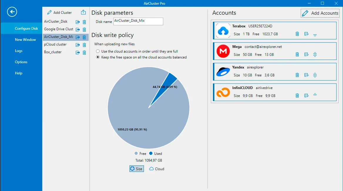
Task: Delete the AirCluster_Disk_Mi cluster
Action: coord(84,37)
